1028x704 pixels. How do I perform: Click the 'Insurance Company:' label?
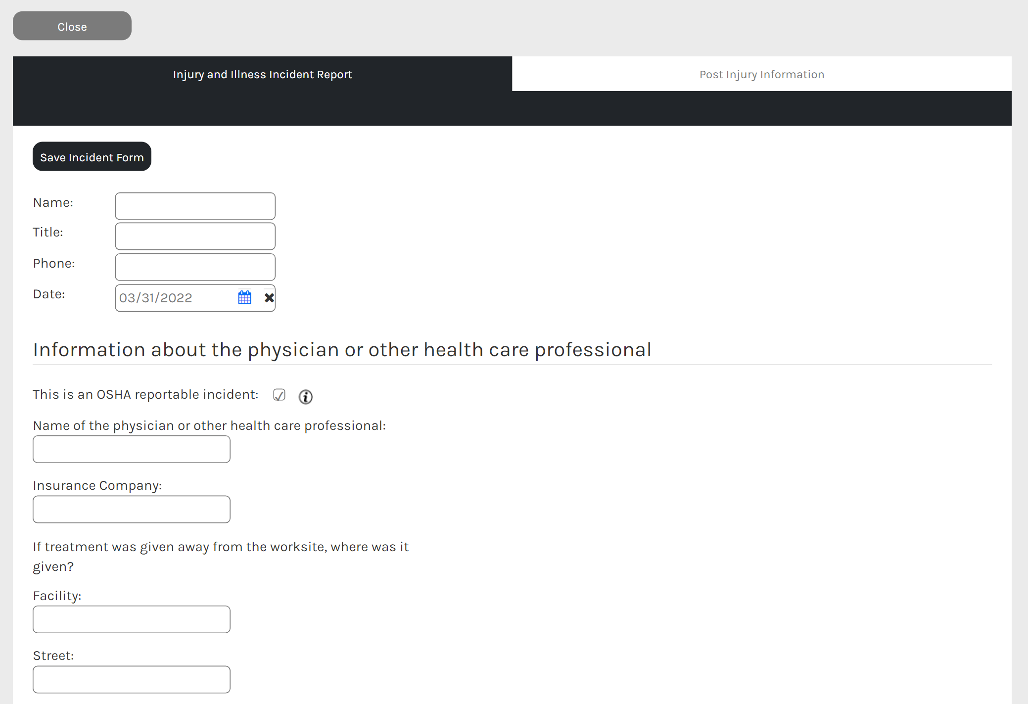point(97,485)
